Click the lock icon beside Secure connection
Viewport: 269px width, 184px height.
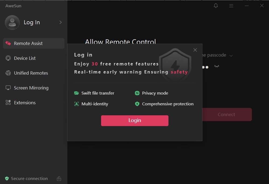pyautogui.click(x=59, y=179)
